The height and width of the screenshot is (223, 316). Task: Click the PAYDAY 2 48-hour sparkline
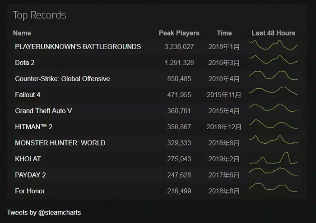[273, 172]
